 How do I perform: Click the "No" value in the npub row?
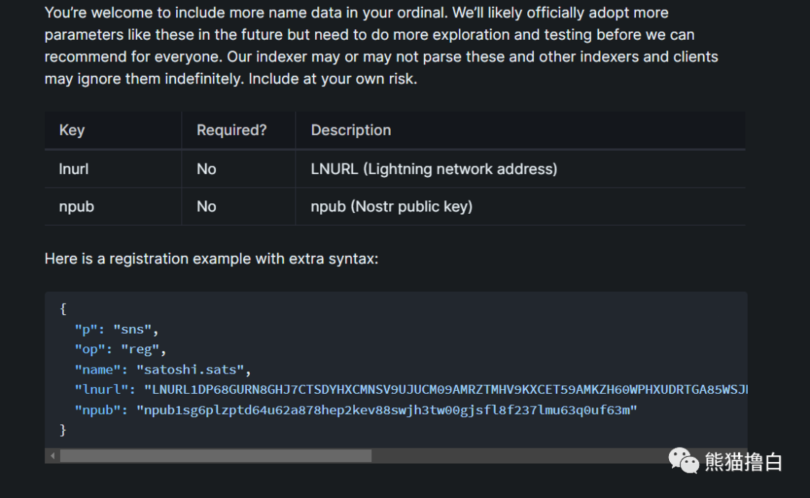[206, 207]
